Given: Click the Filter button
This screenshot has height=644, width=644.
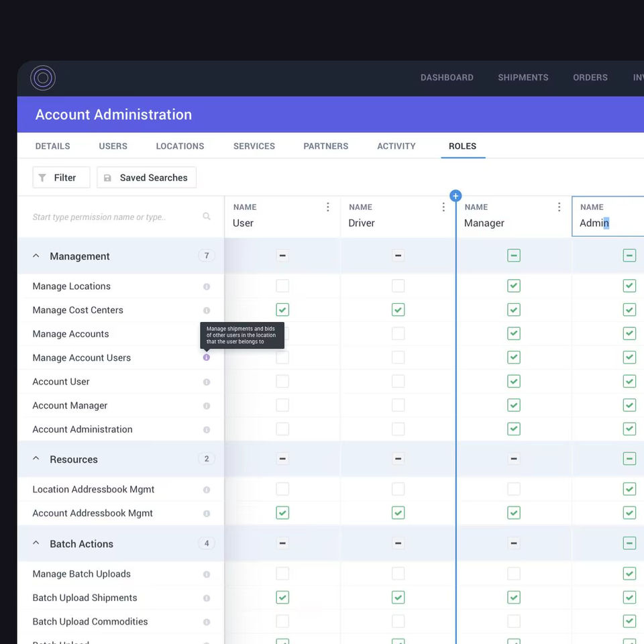Looking at the screenshot, I should 61,178.
